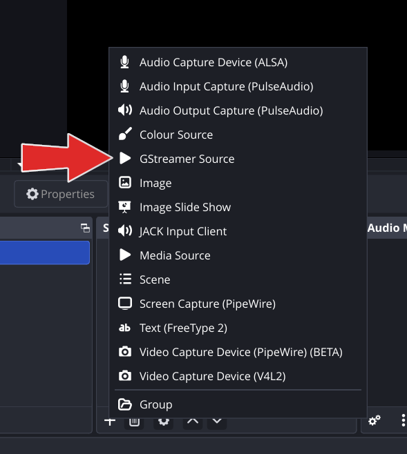This screenshot has height=454, width=407.
Task: Select Video Capture Device (V4L2)
Action: tap(238, 376)
